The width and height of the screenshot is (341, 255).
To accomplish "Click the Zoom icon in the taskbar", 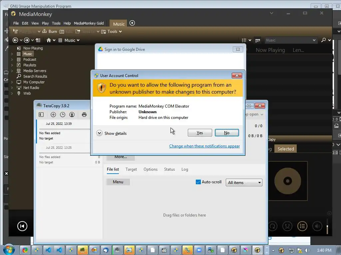I will coord(199,250).
